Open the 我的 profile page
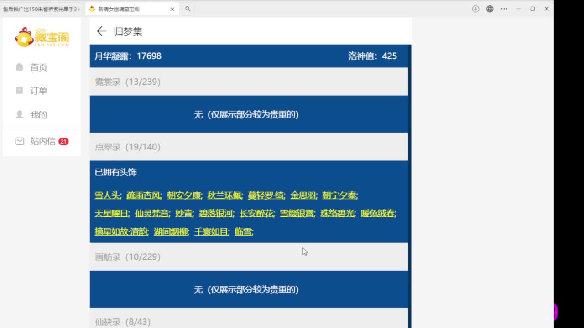This screenshot has width=584, height=328. [39, 115]
